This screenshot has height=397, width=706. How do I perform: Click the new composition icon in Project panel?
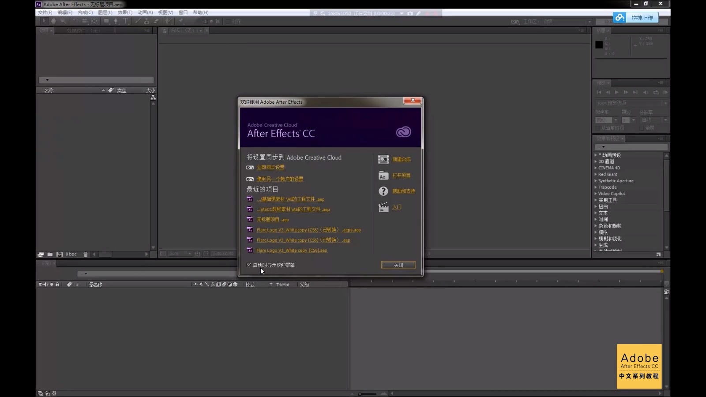pyautogui.click(x=60, y=255)
